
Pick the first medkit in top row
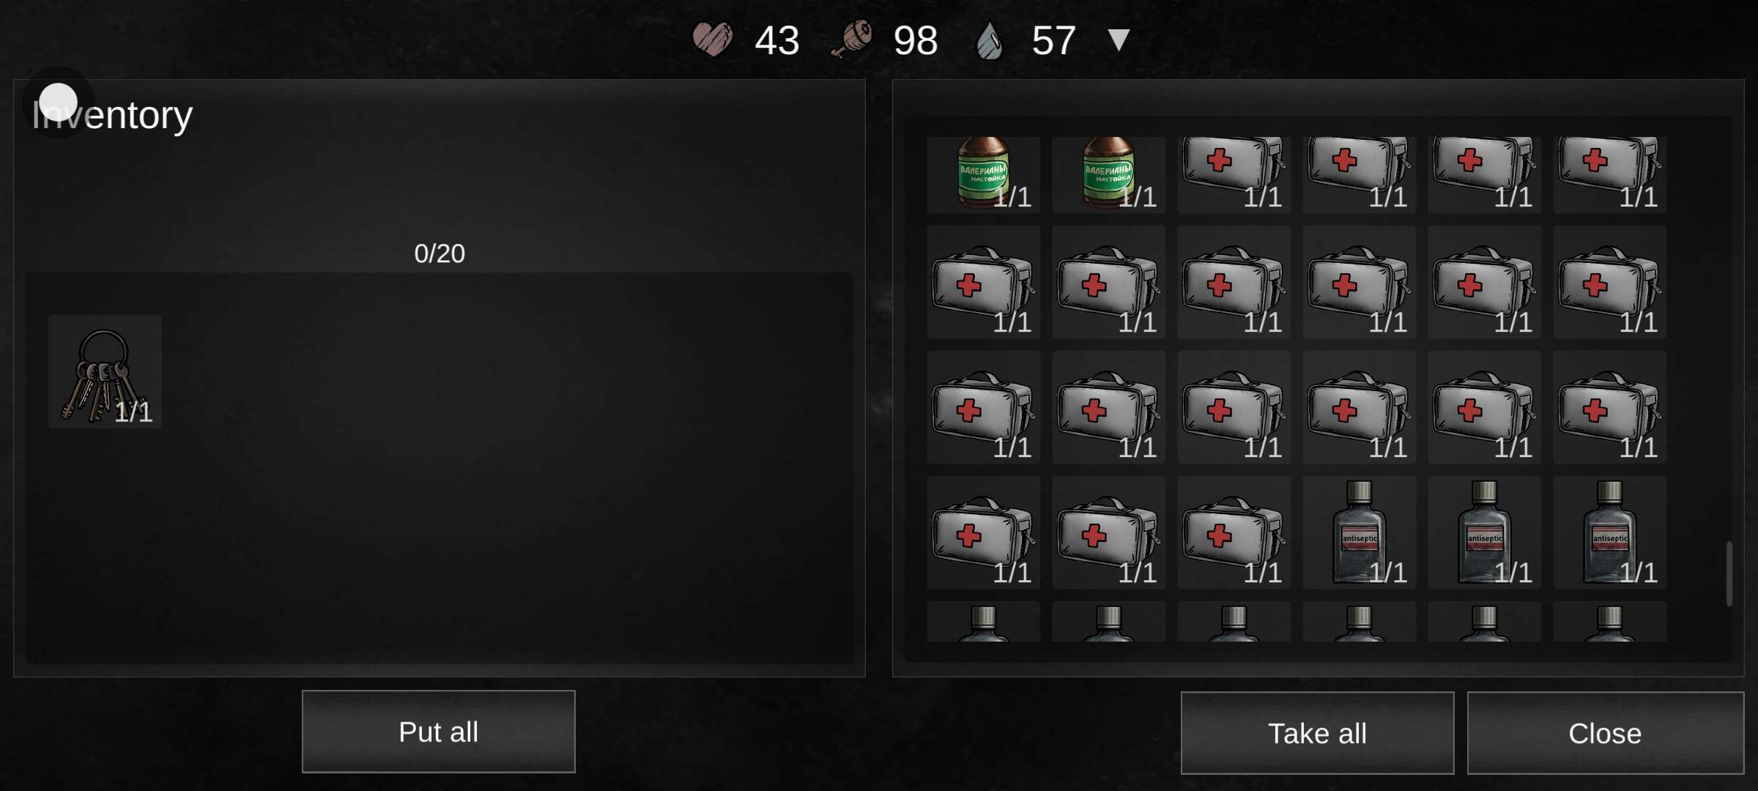(x=1234, y=174)
